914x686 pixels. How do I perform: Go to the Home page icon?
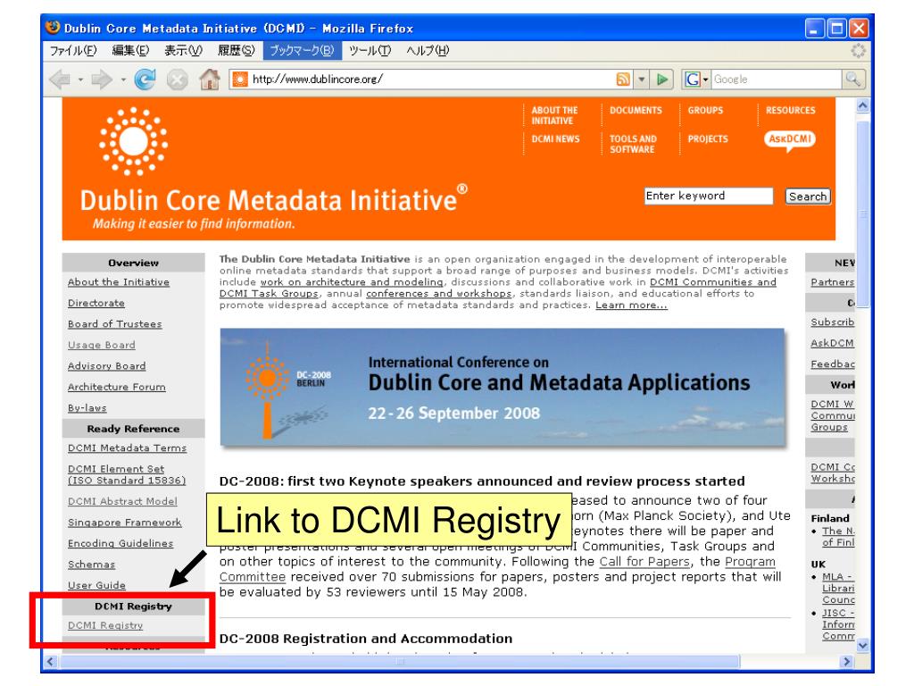[x=210, y=79]
